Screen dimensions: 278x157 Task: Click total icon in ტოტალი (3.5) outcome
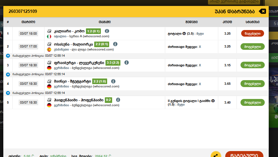(184, 34)
